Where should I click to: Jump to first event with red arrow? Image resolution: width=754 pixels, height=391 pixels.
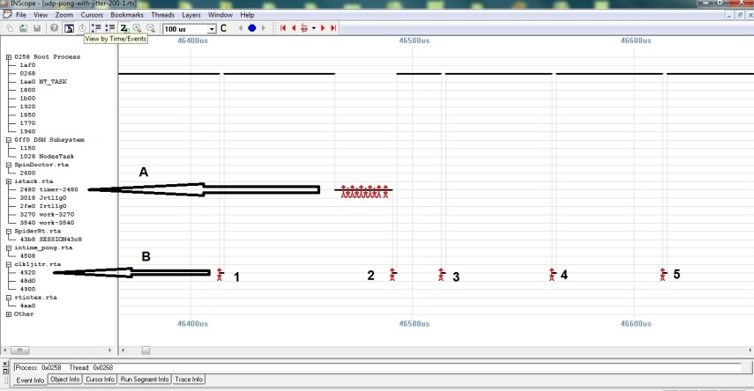284,28
